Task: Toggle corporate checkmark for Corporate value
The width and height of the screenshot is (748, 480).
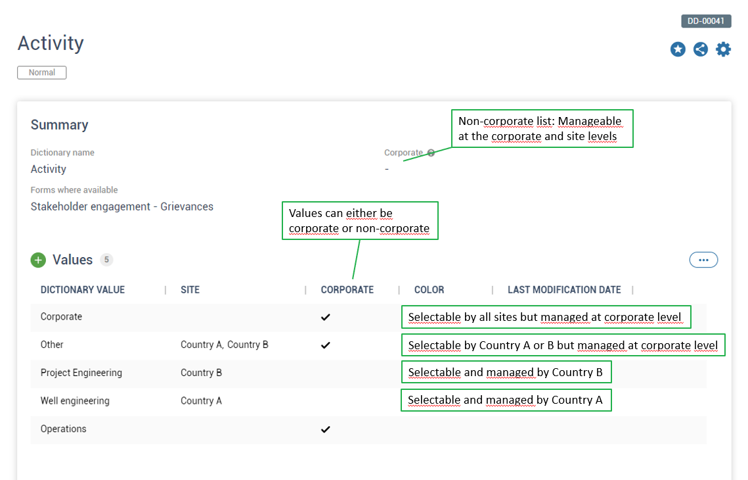Action: (x=326, y=317)
